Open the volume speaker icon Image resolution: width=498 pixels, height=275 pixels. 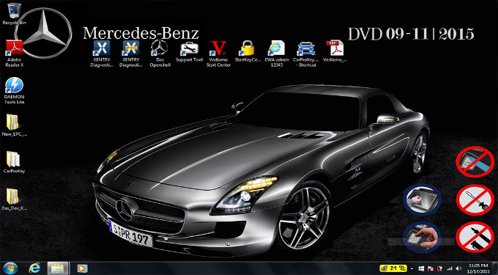(458, 268)
